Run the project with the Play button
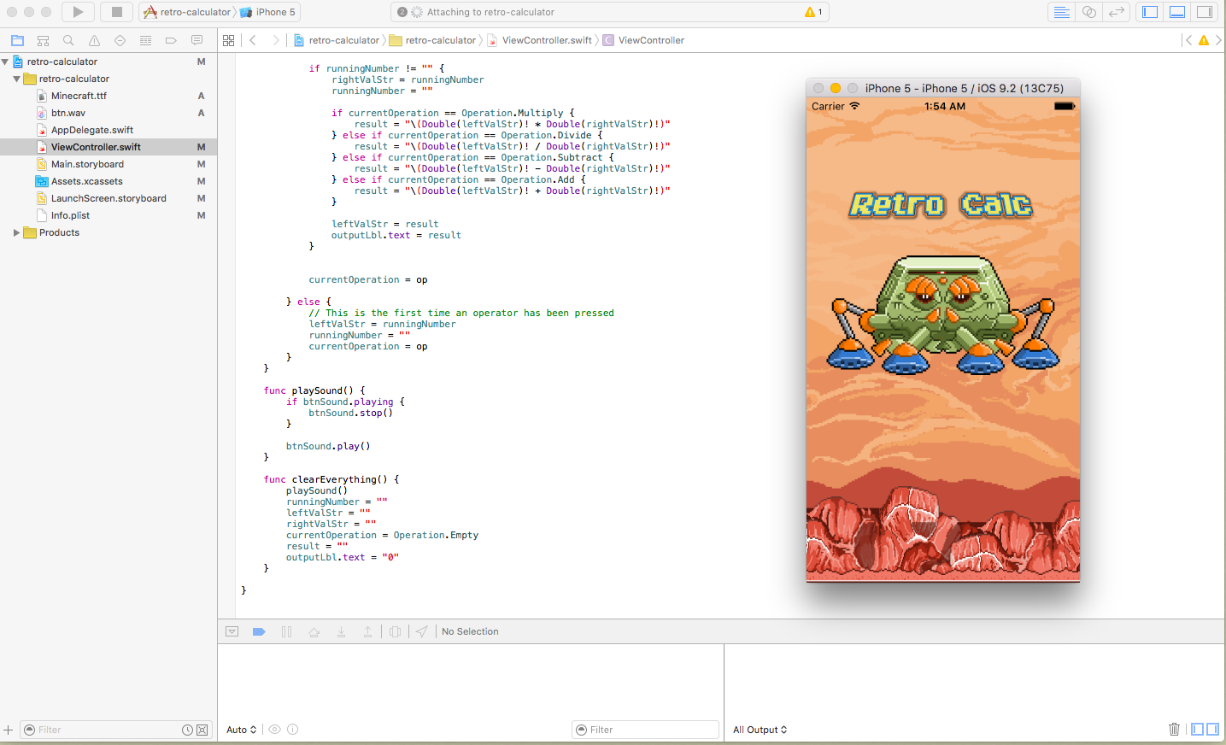This screenshot has height=745, width=1226. [x=78, y=12]
